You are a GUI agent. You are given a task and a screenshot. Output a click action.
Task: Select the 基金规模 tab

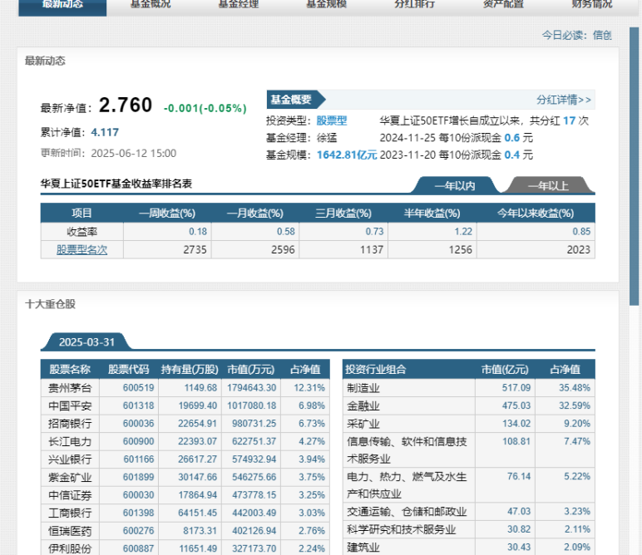click(326, 5)
